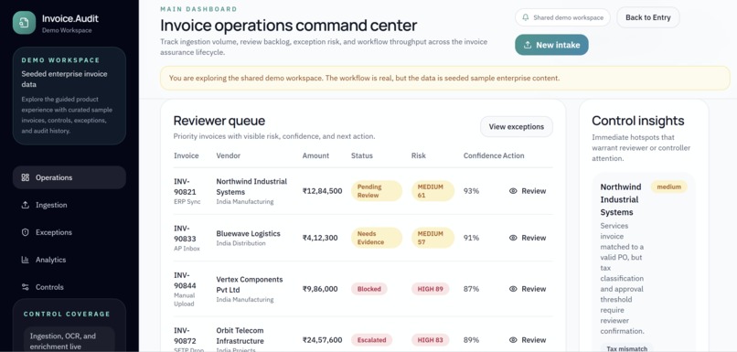
Task: Click the Escalated status badge
Action: [371, 340]
